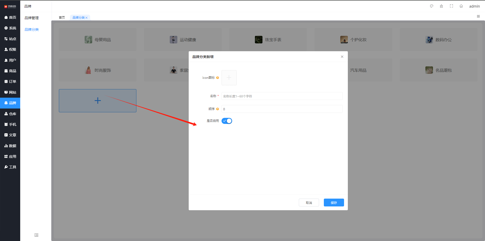Open the admin user menu
This screenshot has width=485, height=241.
tap(474, 6)
